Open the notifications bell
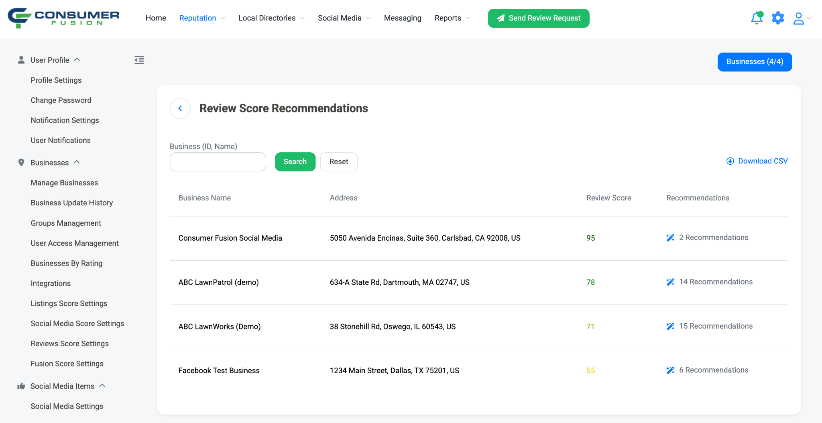 [x=757, y=18]
